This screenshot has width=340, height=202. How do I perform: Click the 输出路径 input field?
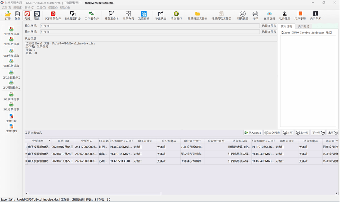click(150, 32)
